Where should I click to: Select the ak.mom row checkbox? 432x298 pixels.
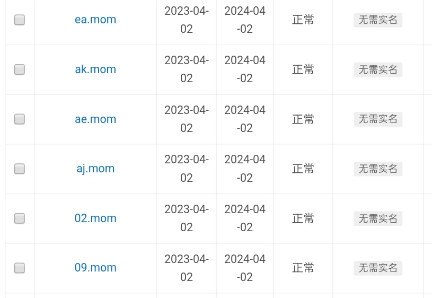20,69
